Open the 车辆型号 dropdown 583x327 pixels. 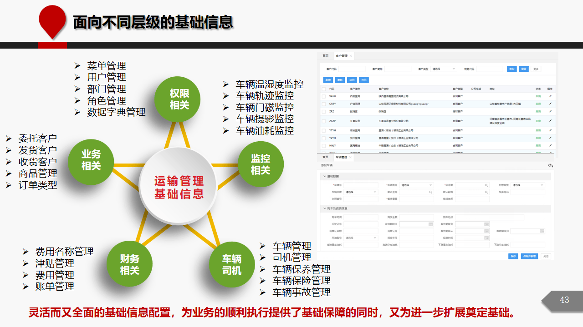tap(416, 185)
